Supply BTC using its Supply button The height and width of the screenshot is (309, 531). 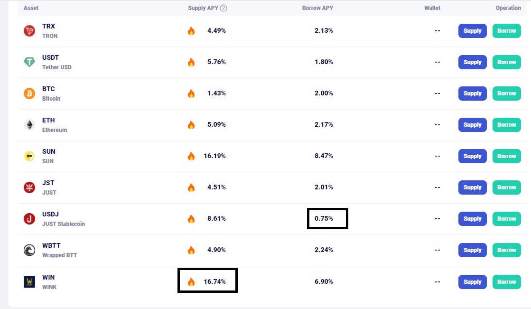point(472,94)
